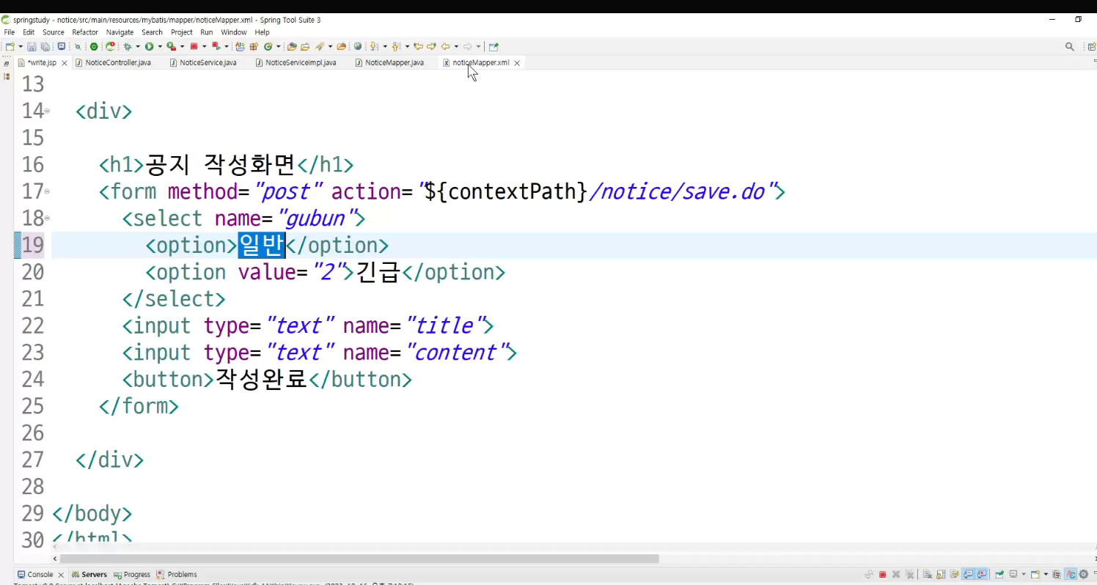Image resolution: width=1097 pixels, height=585 pixels.
Task: Open the Source menu
Action: tap(54, 32)
